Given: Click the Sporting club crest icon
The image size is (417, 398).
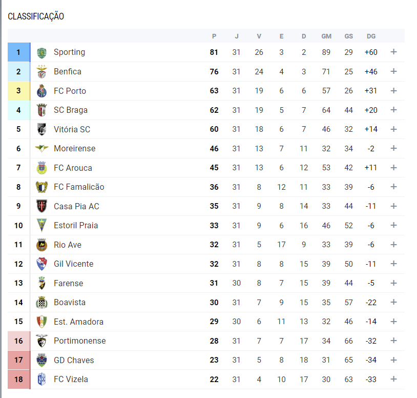Looking at the screenshot, I should [x=42, y=53].
